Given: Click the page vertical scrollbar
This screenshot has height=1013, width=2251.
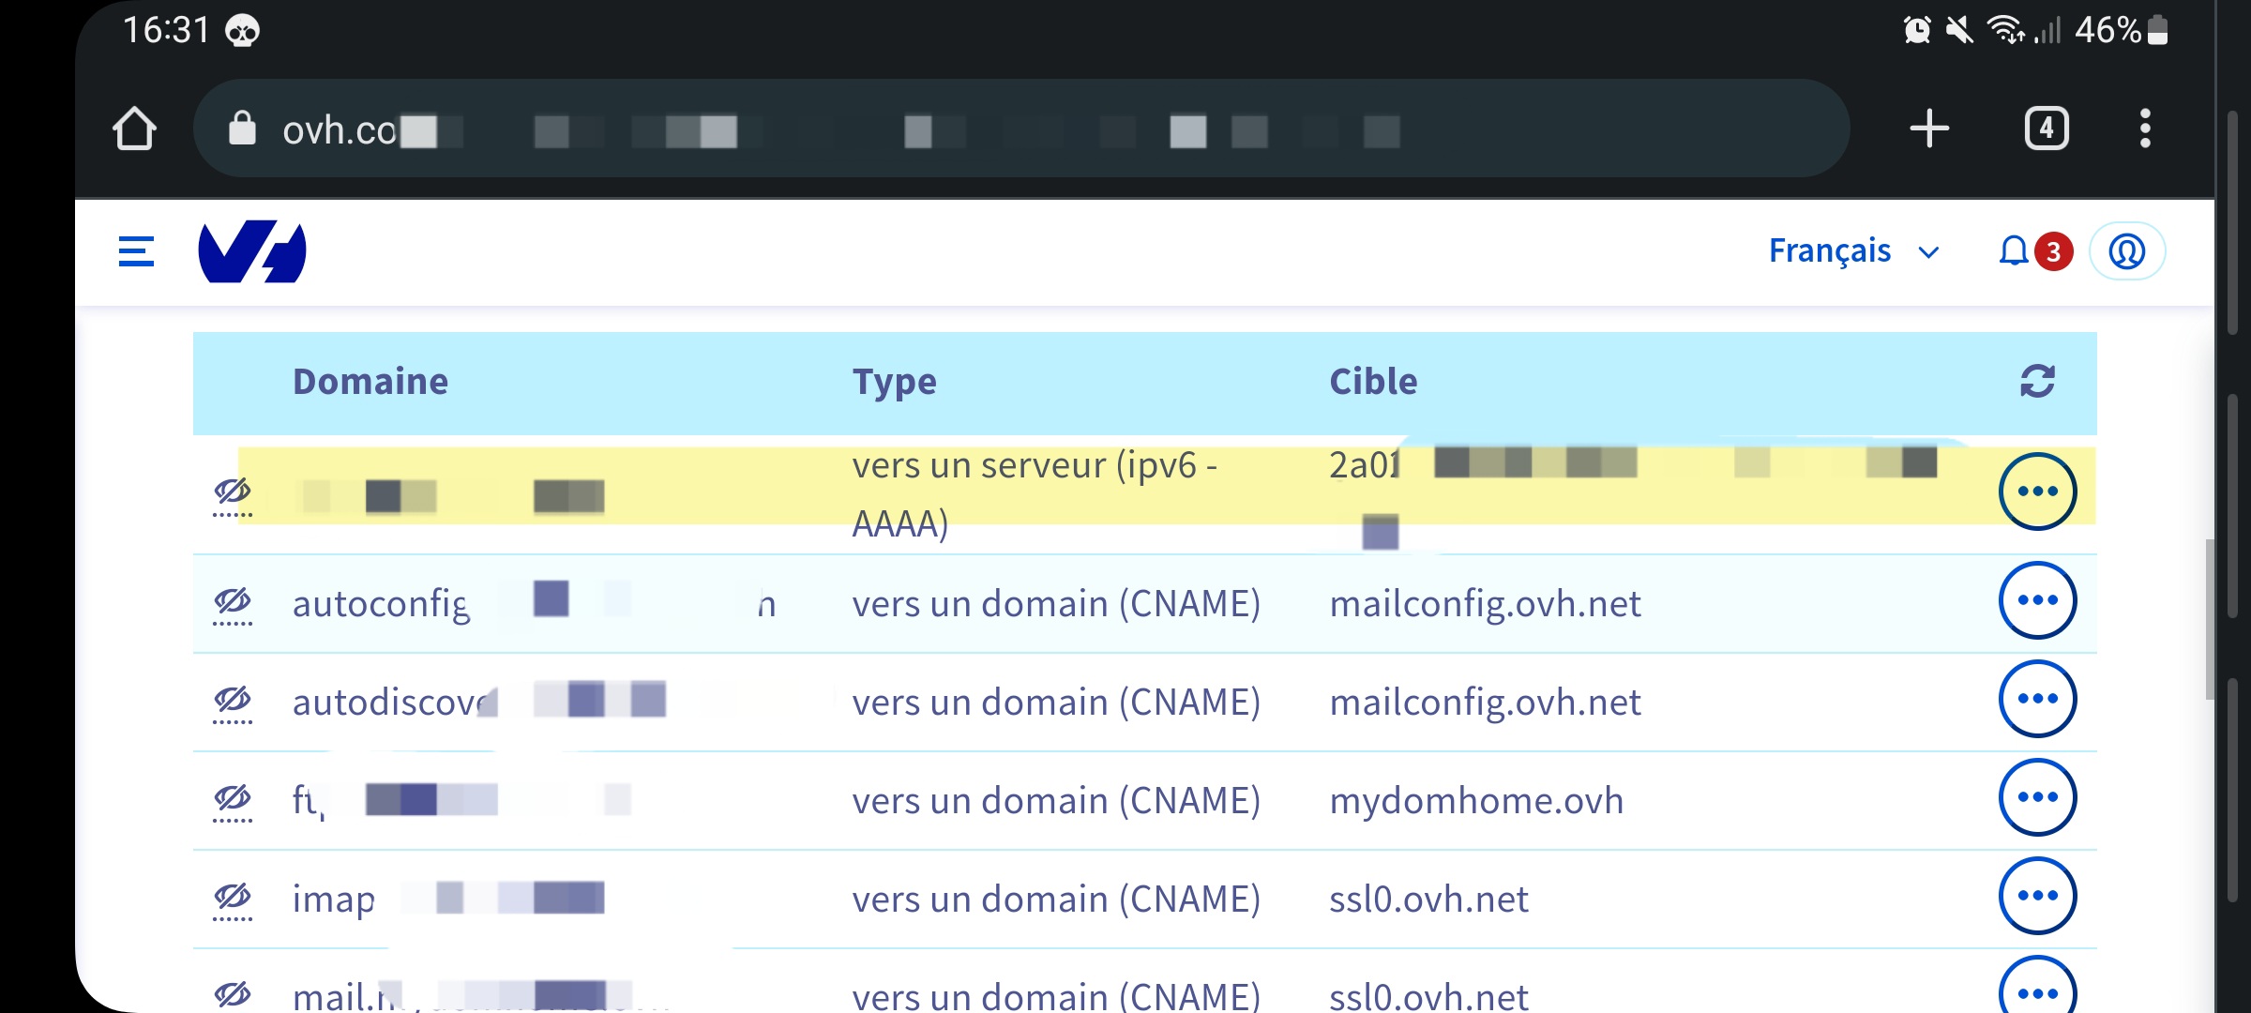Looking at the screenshot, I should click(x=2210, y=619).
